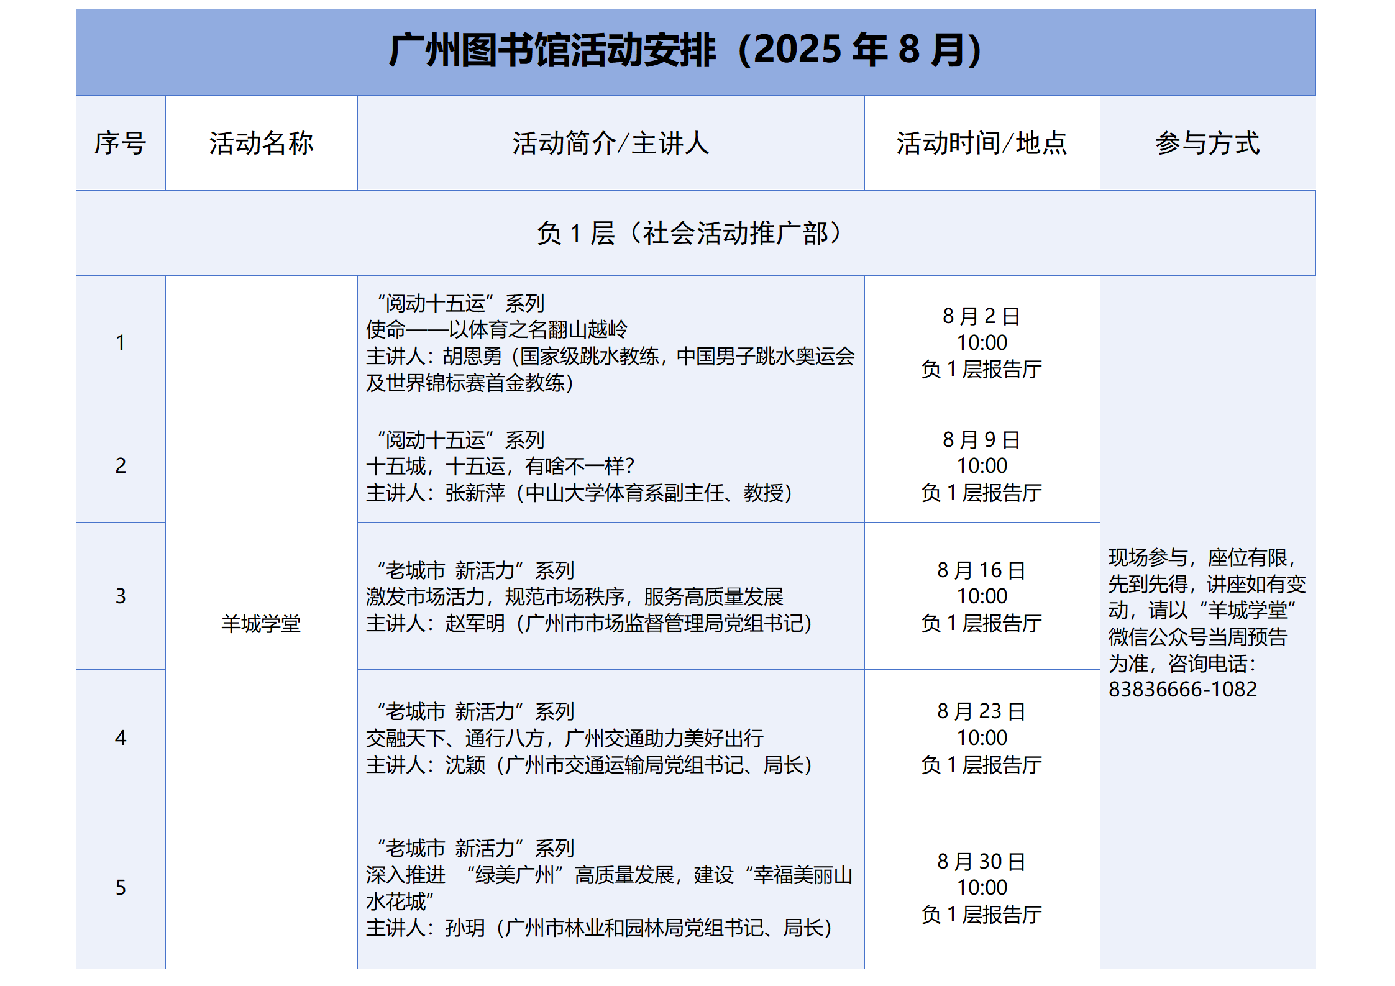Click speaker line 主讲人：沈颖
Image resolution: width=1395 pixels, height=986 pixels.
(x=589, y=765)
